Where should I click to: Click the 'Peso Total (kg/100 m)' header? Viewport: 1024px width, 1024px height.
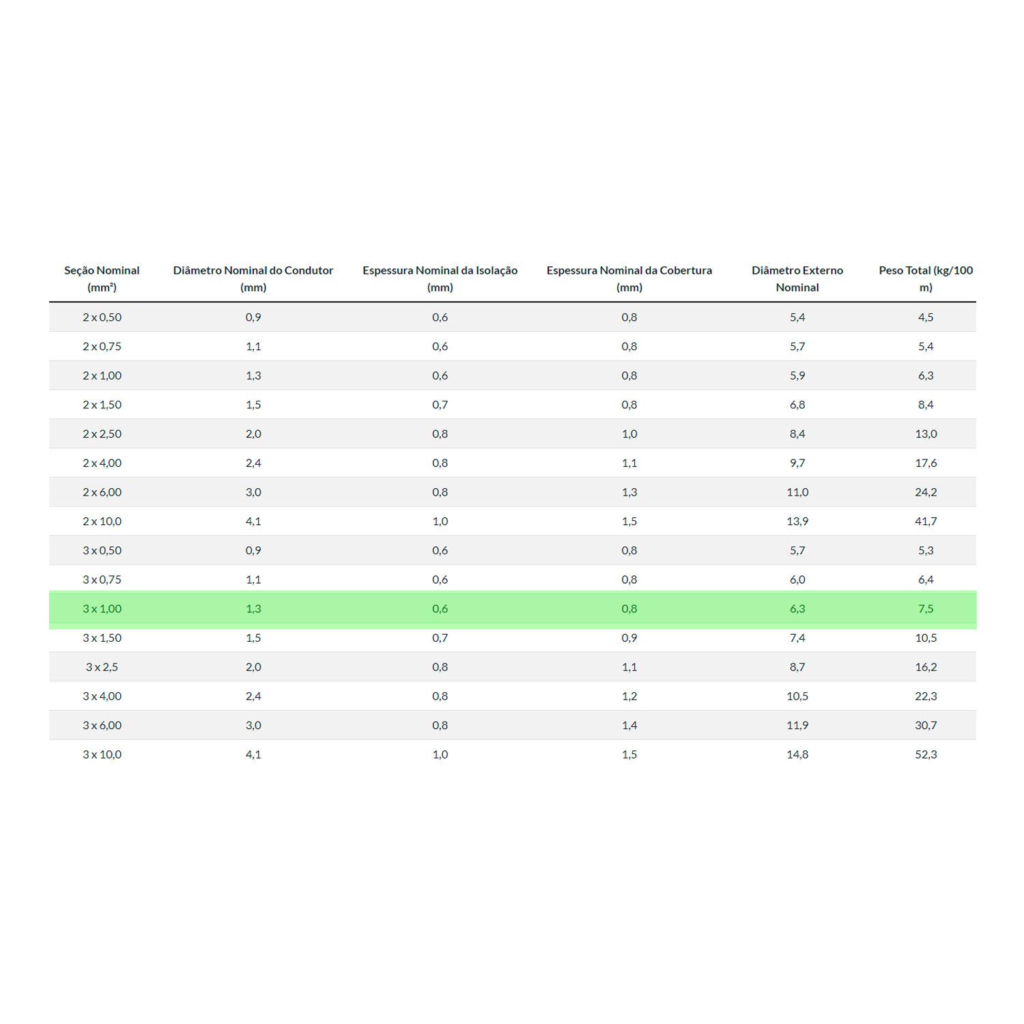click(925, 279)
